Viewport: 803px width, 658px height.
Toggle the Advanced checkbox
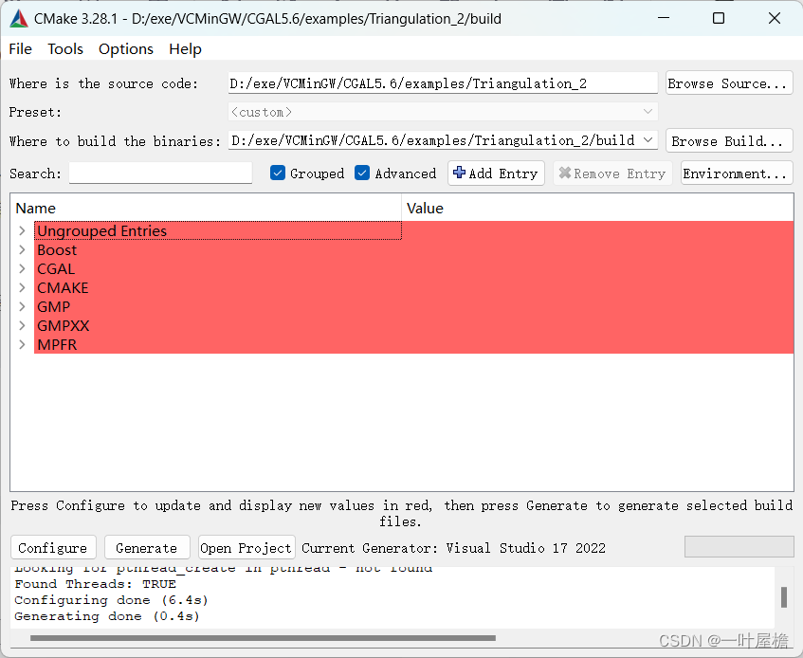362,174
